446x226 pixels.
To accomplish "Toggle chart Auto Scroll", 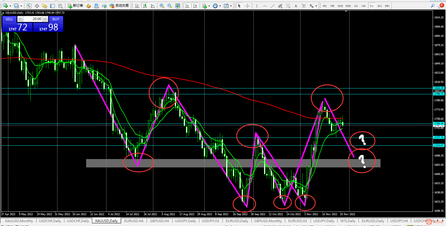I will point(187,6).
